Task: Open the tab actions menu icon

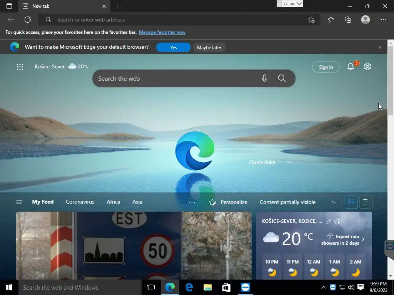Action: 9,6
